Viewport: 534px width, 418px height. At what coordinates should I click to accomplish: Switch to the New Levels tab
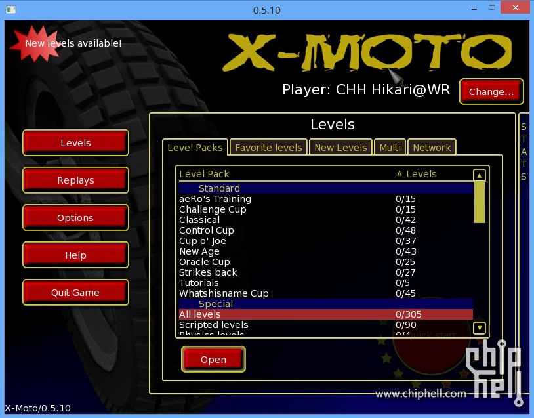tap(340, 148)
